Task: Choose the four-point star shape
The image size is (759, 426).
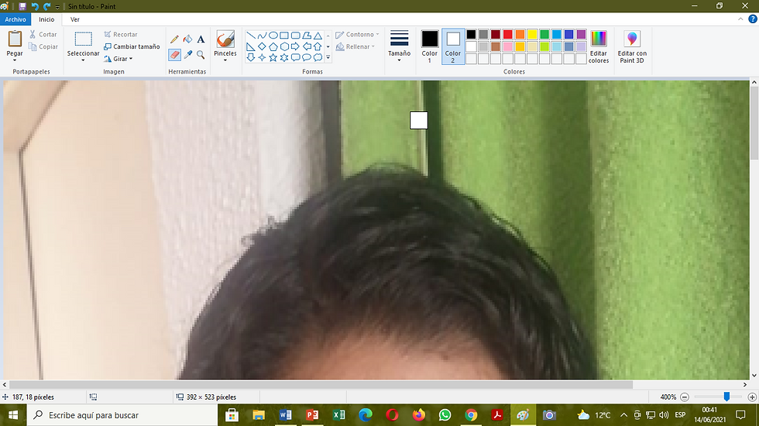Action: 262,57
